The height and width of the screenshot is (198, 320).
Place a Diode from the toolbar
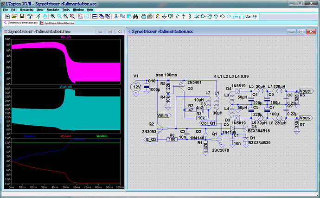[197, 16]
